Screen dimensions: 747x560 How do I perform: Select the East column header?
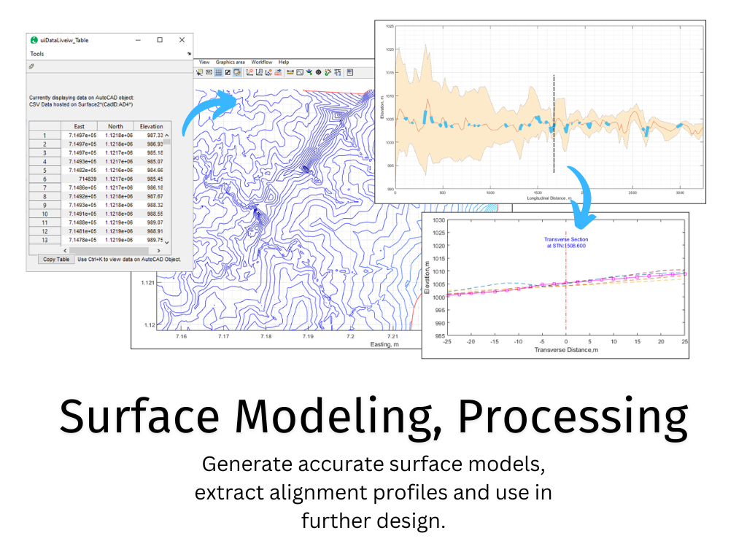pyautogui.click(x=79, y=126)
